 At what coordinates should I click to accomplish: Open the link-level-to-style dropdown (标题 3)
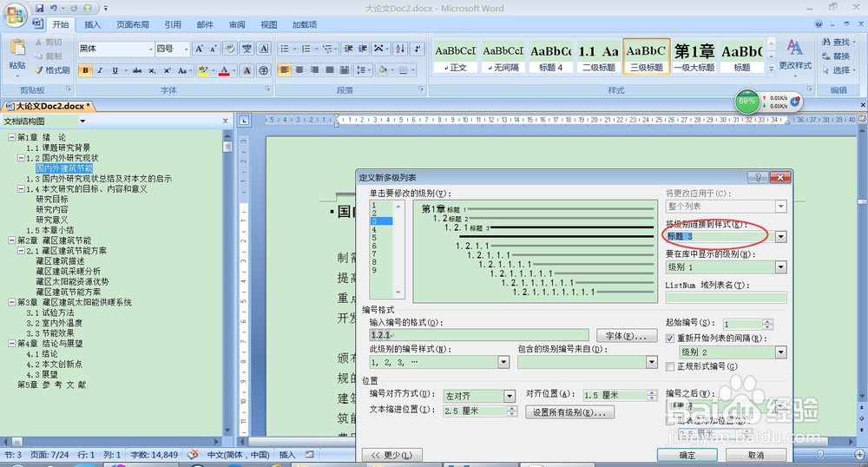tap(780, 237)
